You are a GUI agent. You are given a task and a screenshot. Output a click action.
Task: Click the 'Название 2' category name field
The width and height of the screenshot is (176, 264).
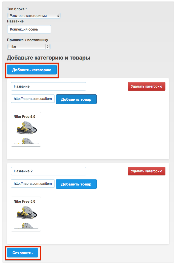49,171
